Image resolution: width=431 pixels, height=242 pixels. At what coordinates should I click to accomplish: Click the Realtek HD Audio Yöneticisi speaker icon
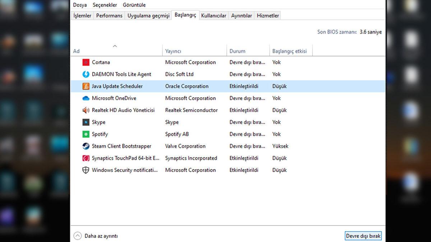click(85, 110)
